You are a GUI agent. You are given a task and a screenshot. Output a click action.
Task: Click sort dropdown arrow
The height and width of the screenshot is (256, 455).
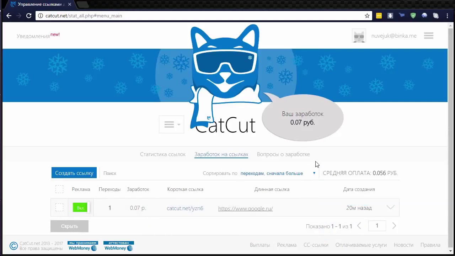click(x=314, y=173)
